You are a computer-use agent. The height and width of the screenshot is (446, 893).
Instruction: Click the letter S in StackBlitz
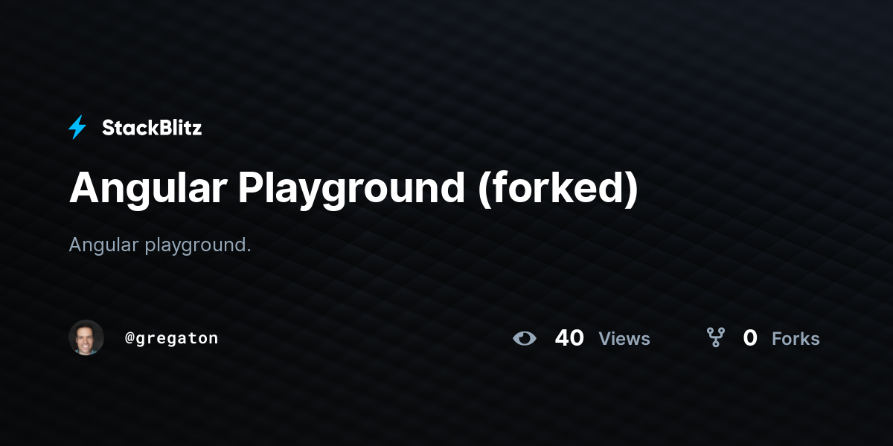[109, 128]
